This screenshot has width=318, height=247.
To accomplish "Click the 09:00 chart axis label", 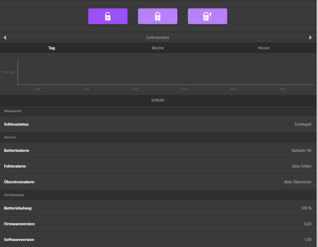I will (282, 89).
